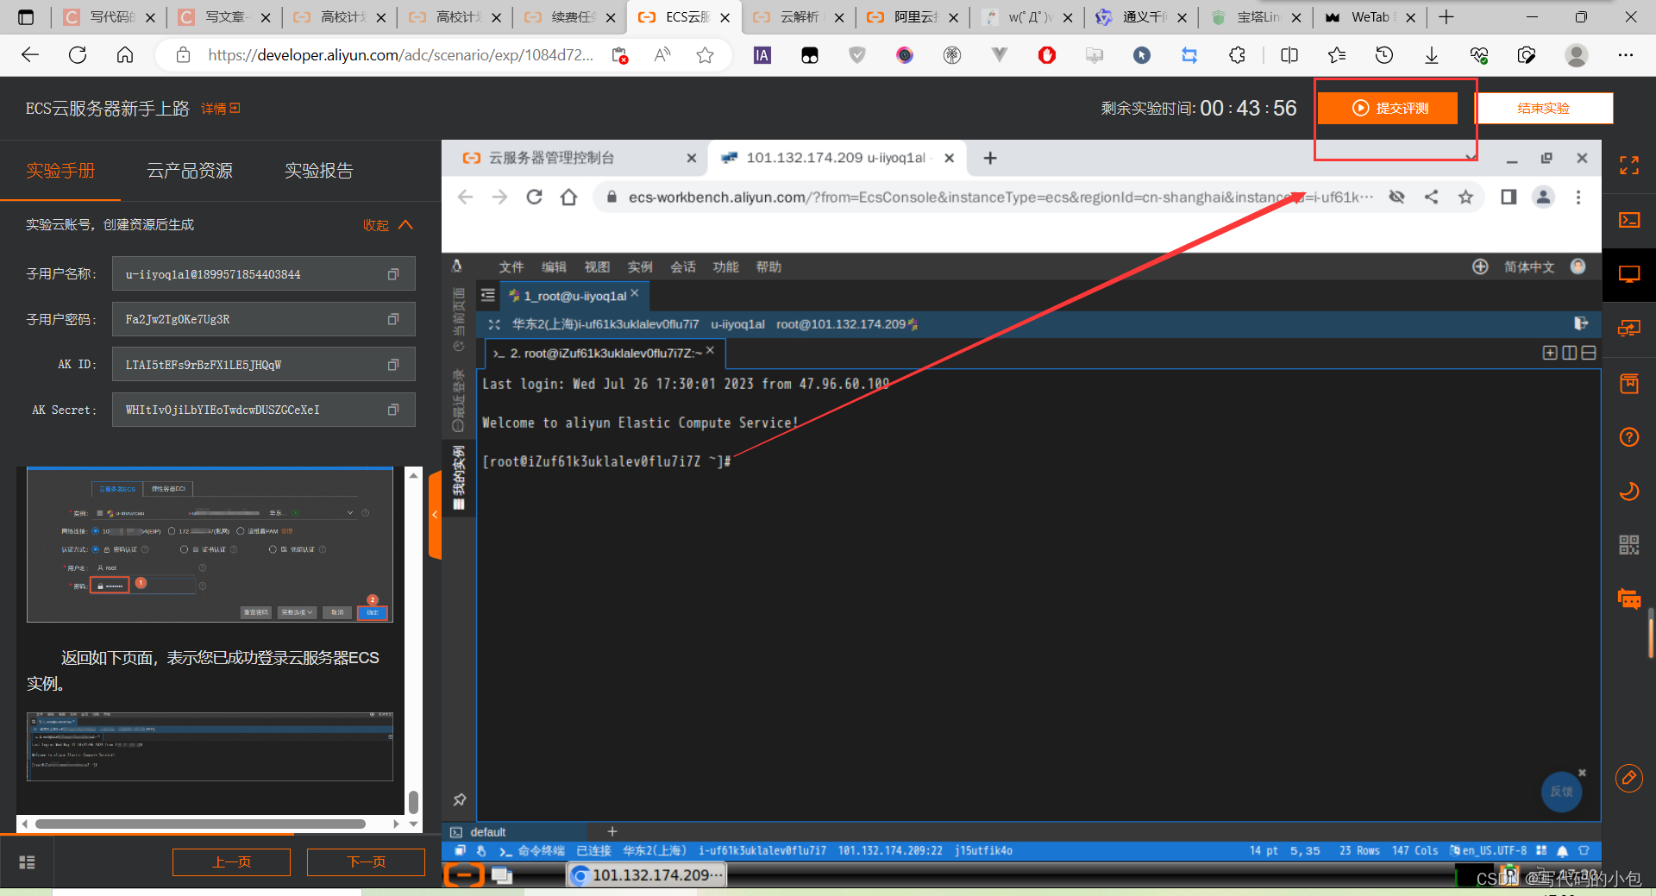
Task: Add a new split terminal pane icon
Action: click(x=1550, y=353)
